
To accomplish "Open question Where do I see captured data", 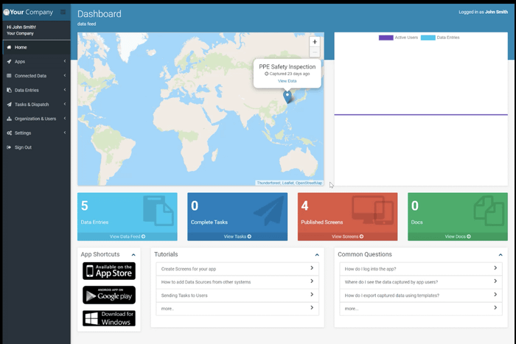I will (x=421, y=282).
